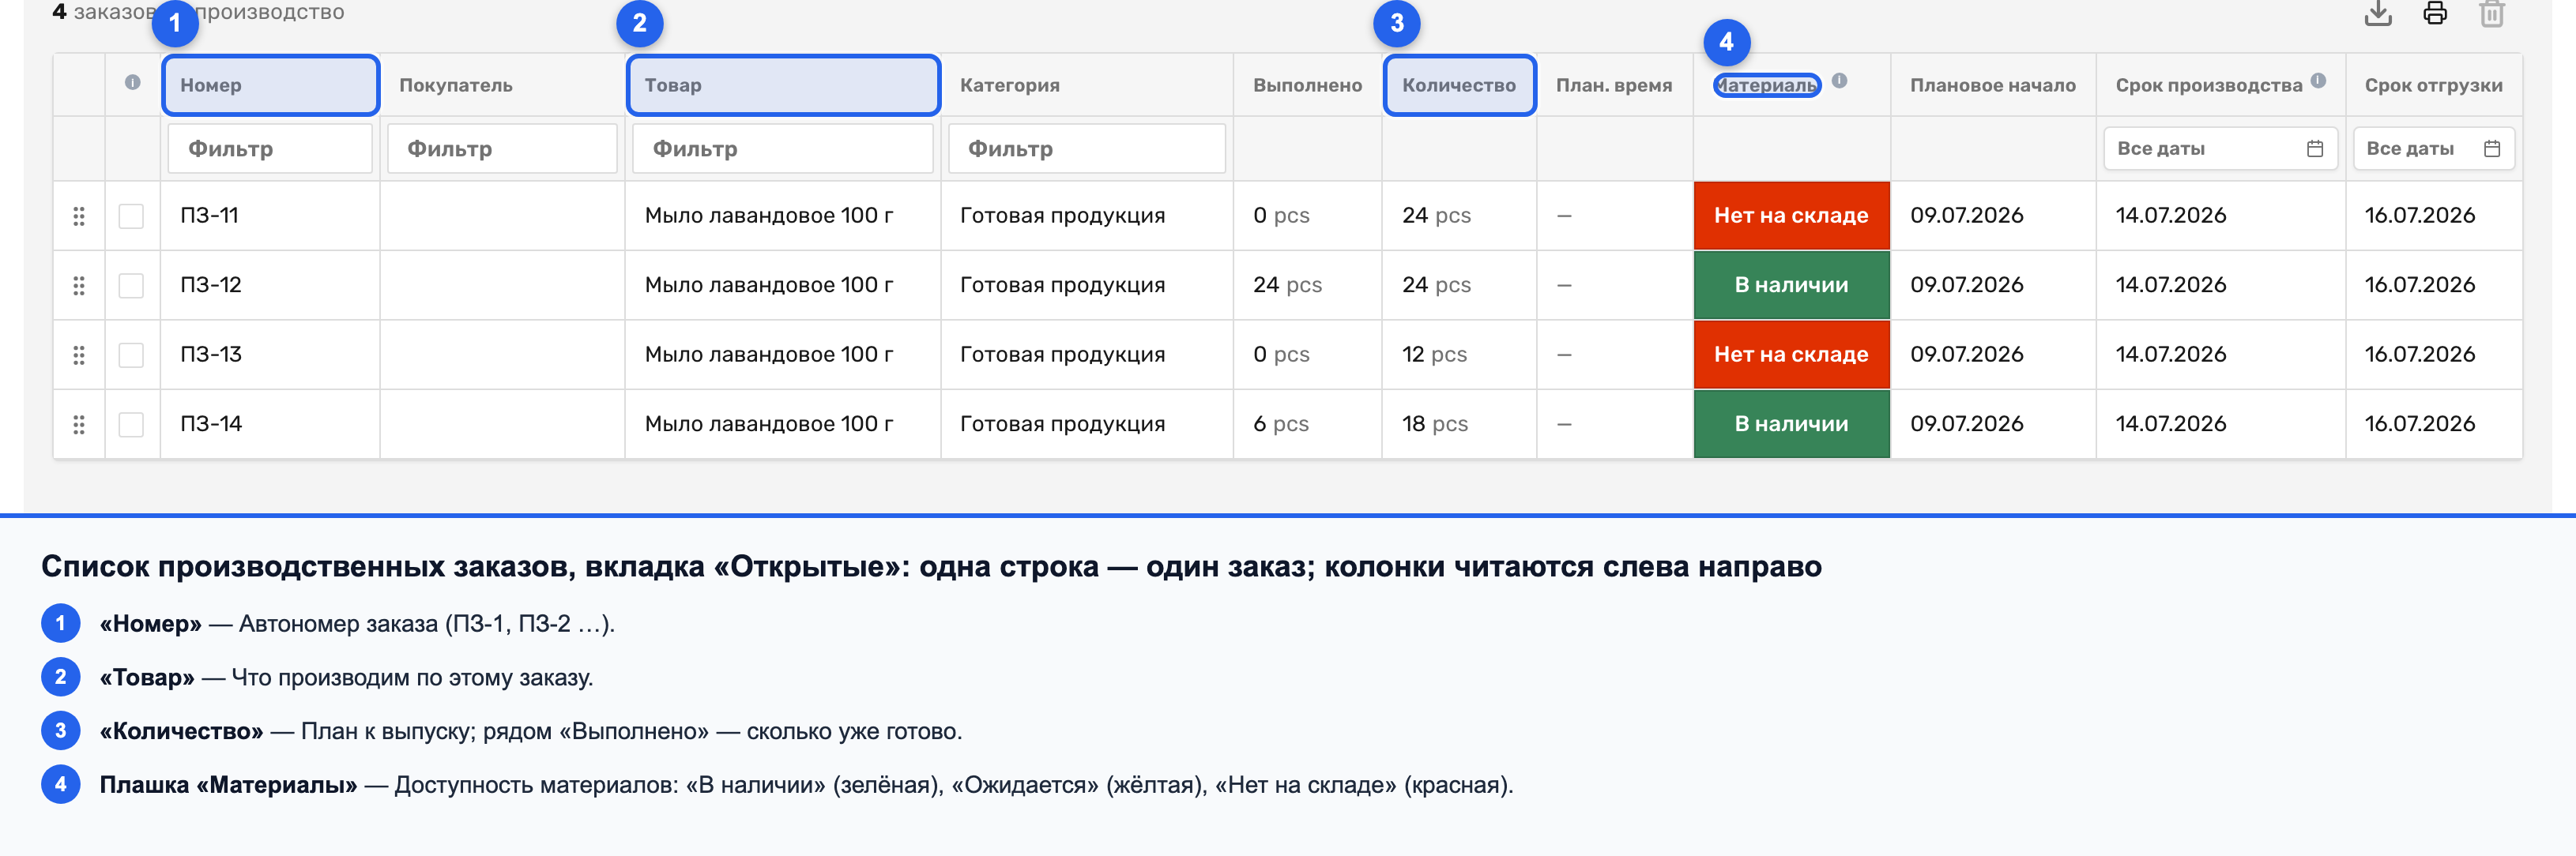Open the calendar icon in Срок отгрузки filter
The height and width of the screenshot is (856, 2576).
click(2491, 148)
